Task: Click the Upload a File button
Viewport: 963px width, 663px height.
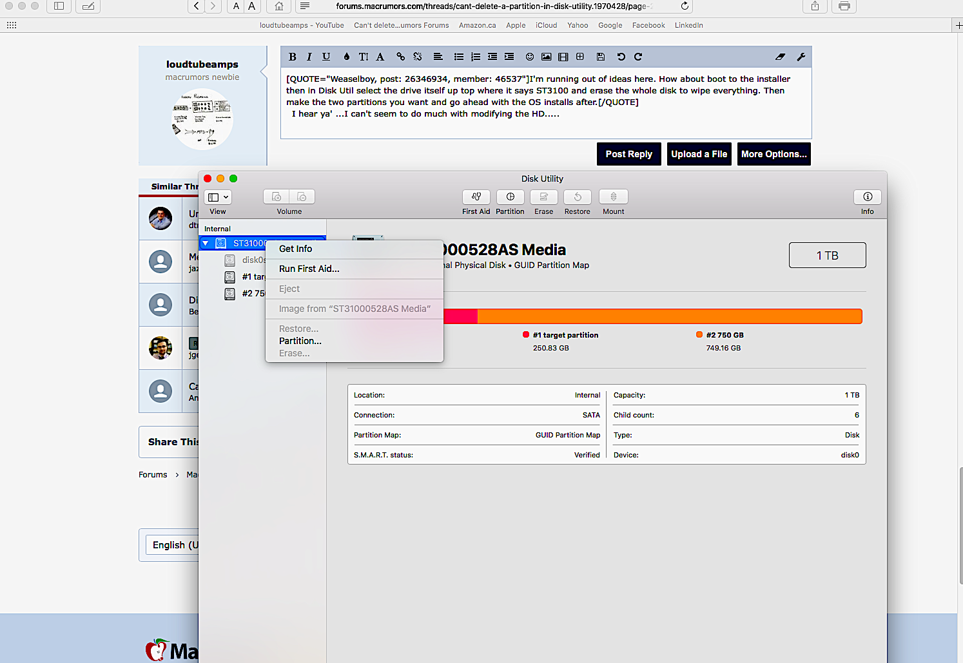Action: [x=699, y=154]
